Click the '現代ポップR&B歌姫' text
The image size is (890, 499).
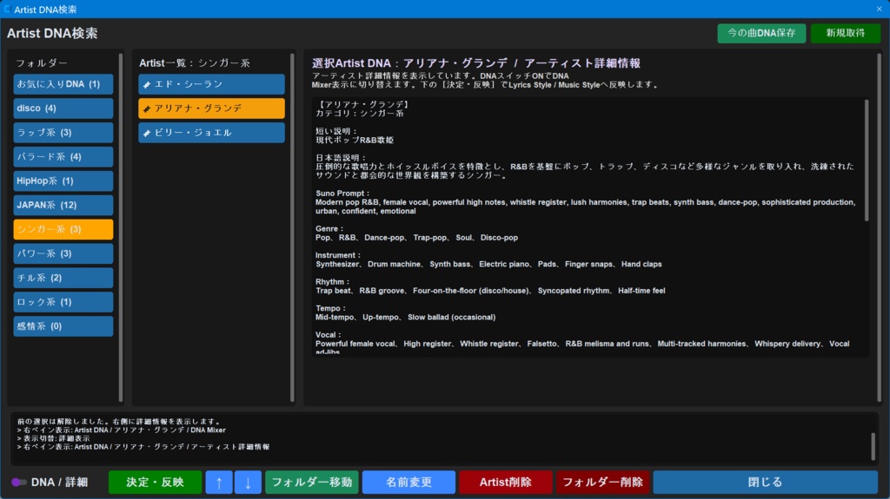(355, 140)
